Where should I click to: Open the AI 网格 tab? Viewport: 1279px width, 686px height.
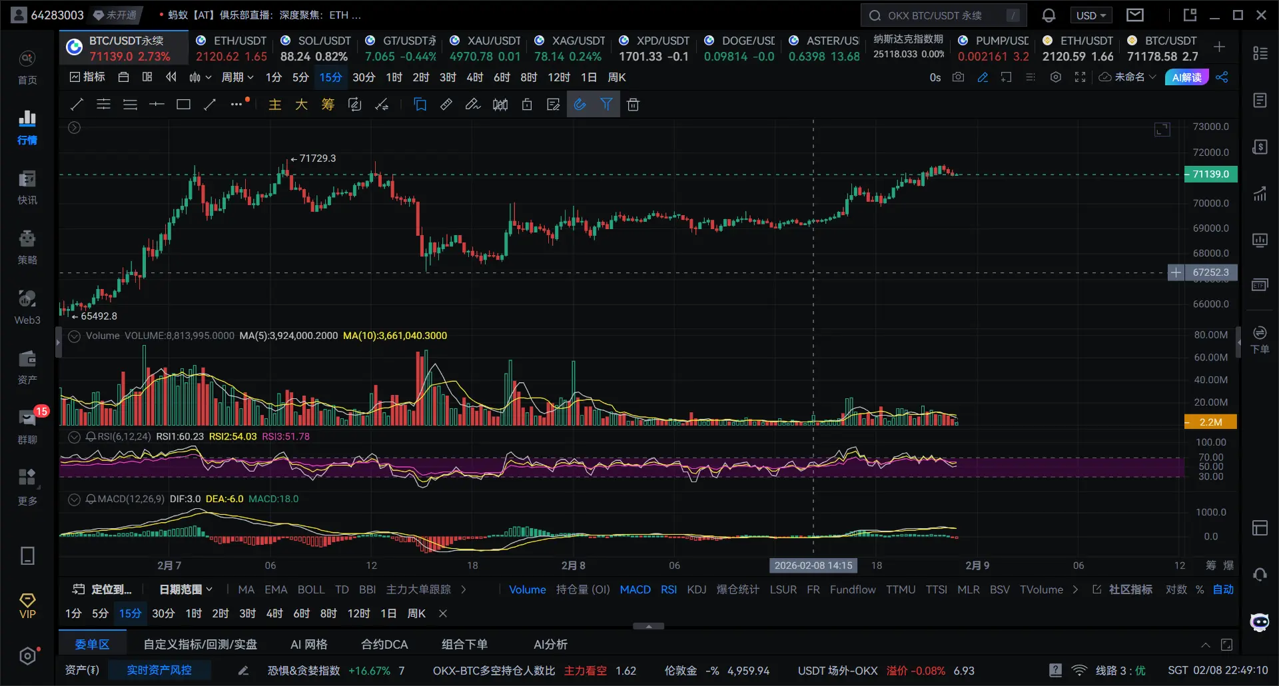(309, 644)
